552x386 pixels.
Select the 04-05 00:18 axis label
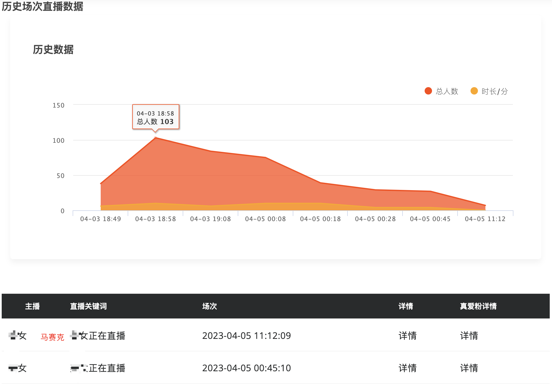320,219
